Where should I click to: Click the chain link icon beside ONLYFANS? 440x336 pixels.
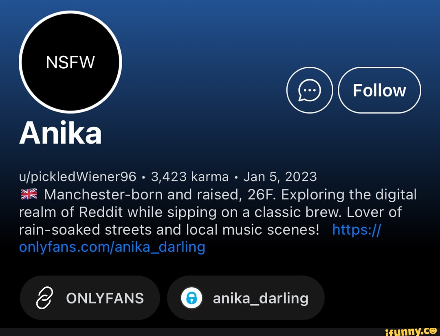[x=44, y=298]
